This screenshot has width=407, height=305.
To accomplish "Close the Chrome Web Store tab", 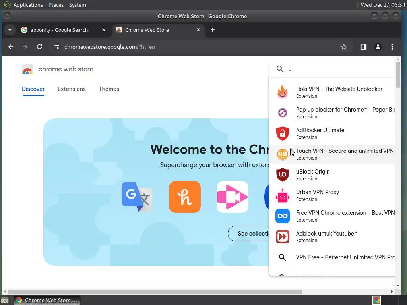I will click(198, 30).
